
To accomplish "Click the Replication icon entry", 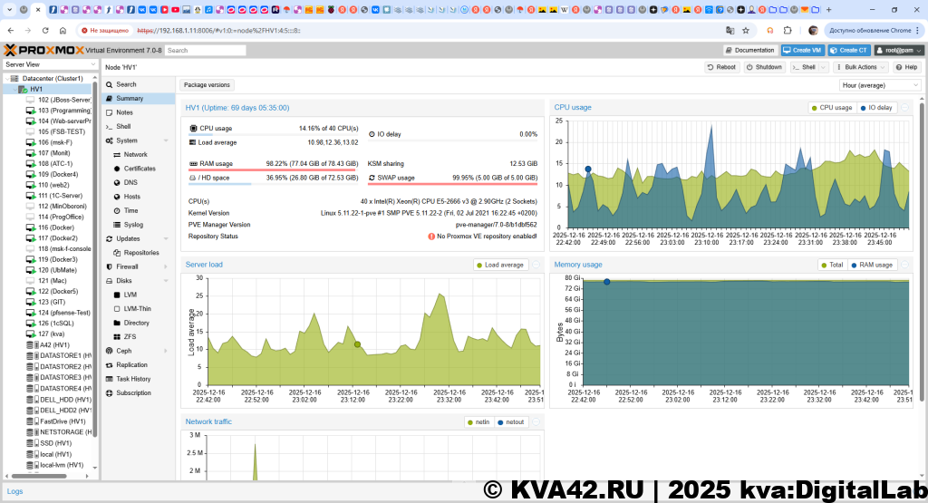I will 109,364.
